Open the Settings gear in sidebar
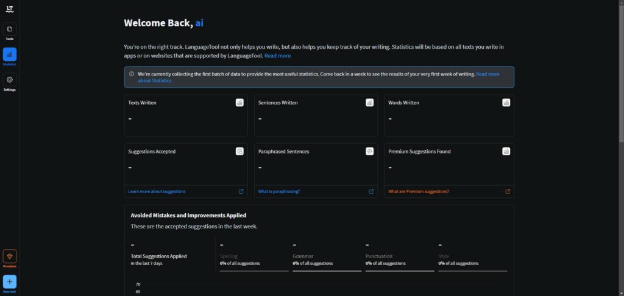 pyautogui.click(x=10, y=80)
